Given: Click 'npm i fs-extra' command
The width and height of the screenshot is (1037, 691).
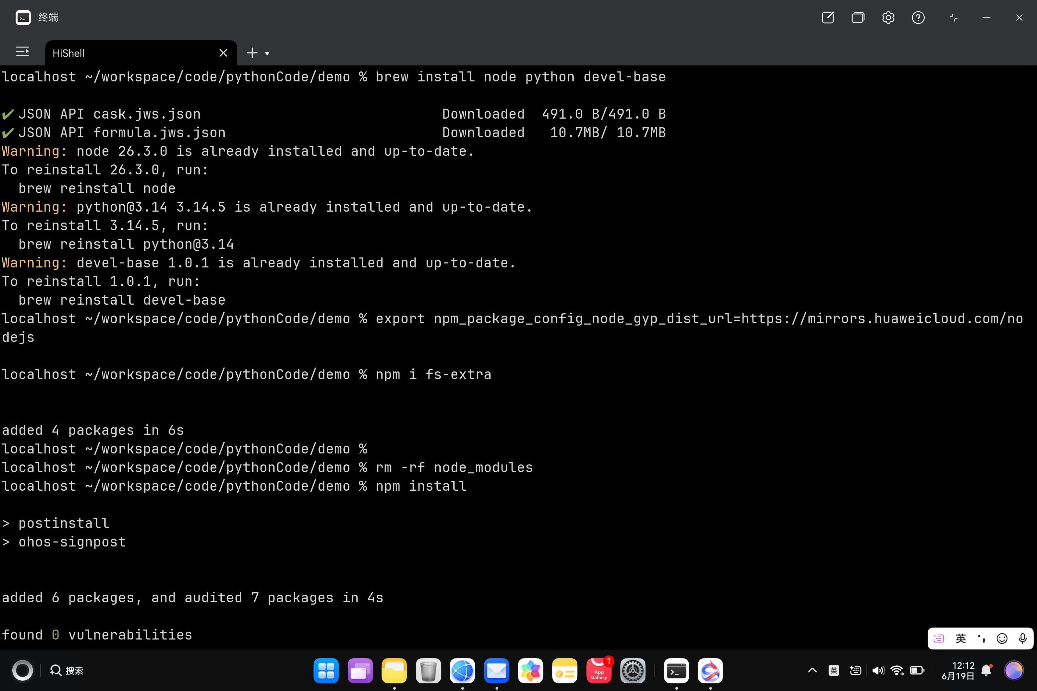Looking at the screenshot, I should pyautogui.click(x=433, y=375).
